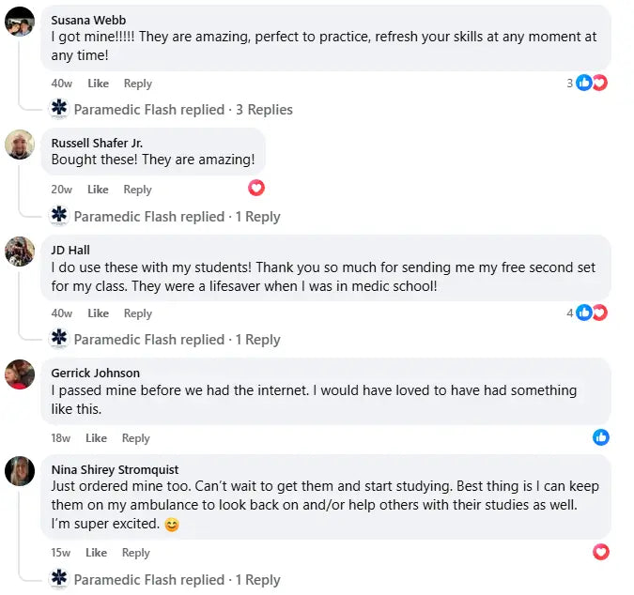Screen dimensions: 634x595
Task: Click JD Hall's profile avatar
Action: point(20,252)
